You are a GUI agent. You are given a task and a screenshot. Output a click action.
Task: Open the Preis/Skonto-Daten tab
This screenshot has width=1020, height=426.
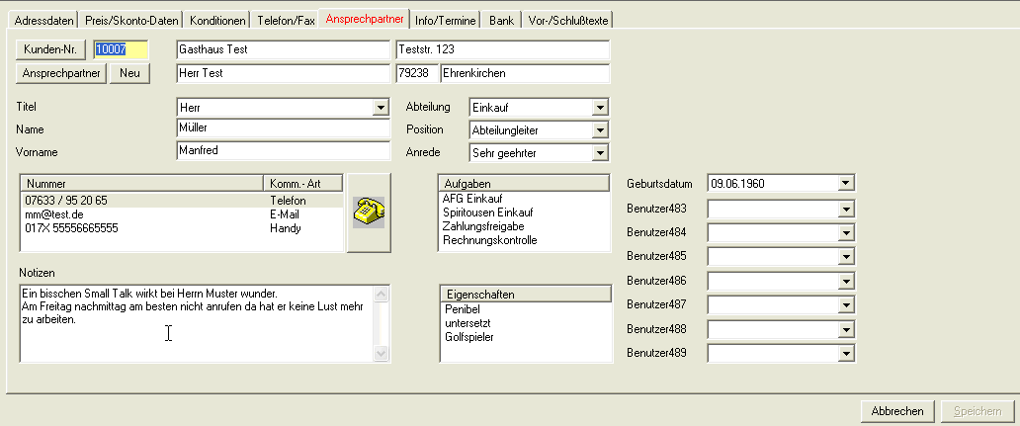133,20
